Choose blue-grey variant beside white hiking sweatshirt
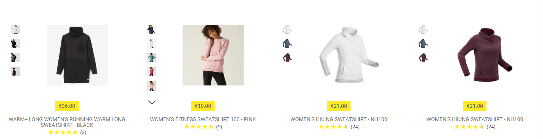Viewport: 543px width, 139px height. click(x=287, y=44)
